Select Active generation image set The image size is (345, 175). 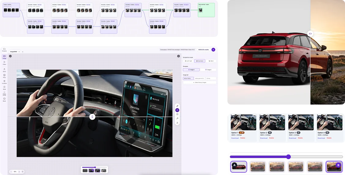(200, 78)
